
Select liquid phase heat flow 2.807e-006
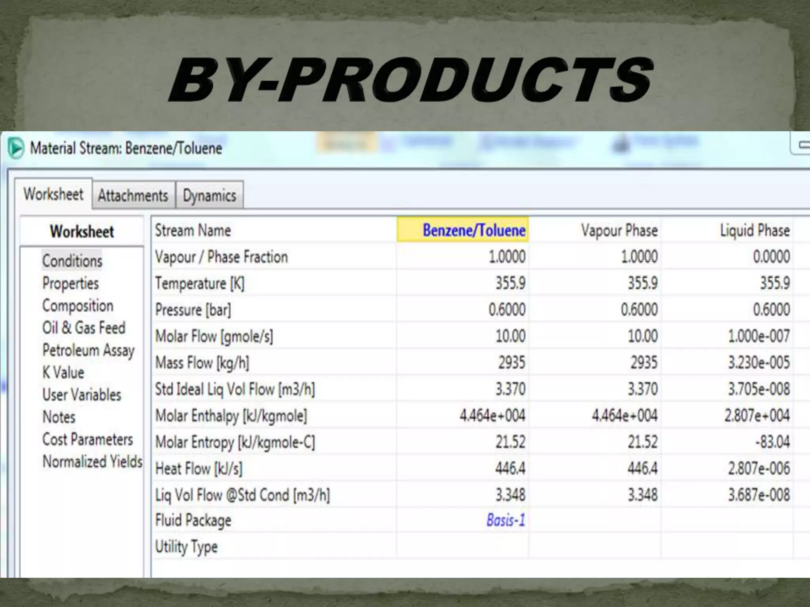pos(759,468)
